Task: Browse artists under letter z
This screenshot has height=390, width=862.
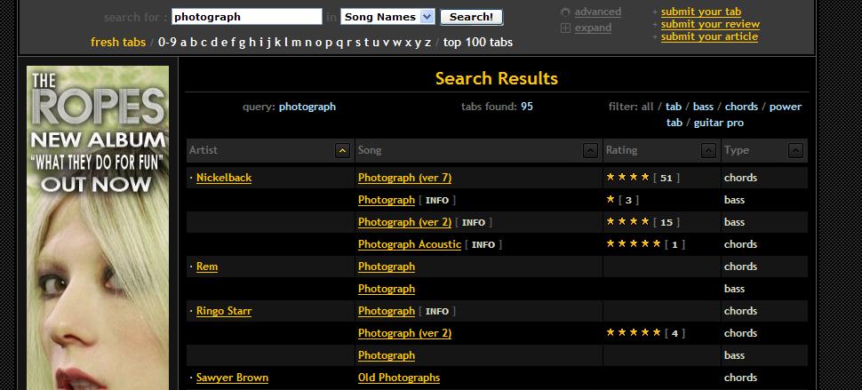Action: coord(427,43)
